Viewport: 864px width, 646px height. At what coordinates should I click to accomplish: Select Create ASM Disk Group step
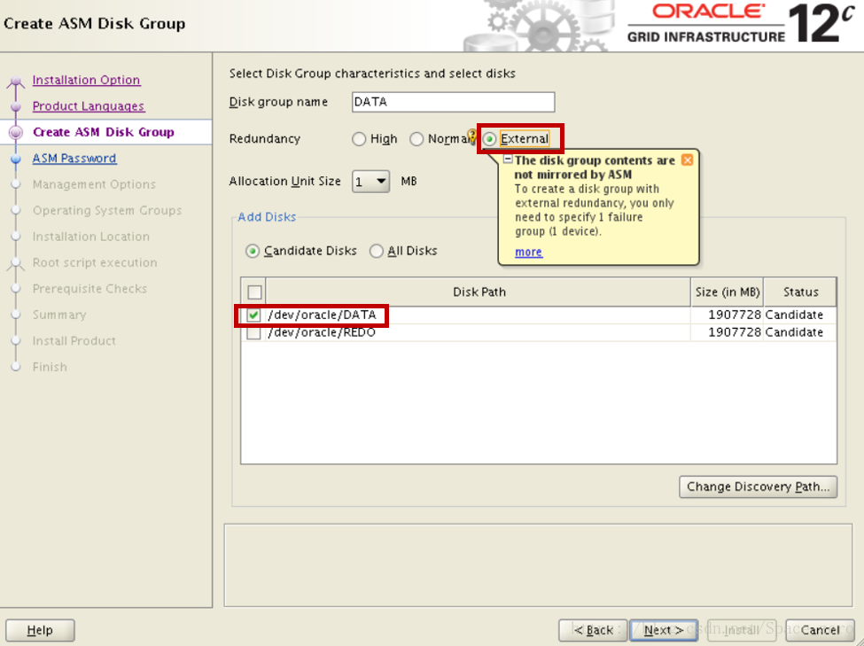[x=103, y=132]
